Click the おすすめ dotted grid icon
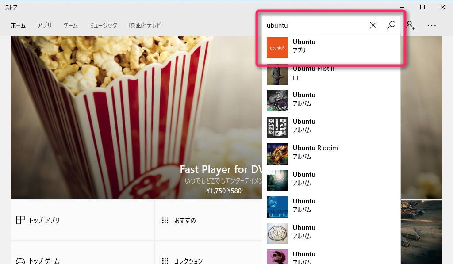453x264 pixels. point(165,220)
